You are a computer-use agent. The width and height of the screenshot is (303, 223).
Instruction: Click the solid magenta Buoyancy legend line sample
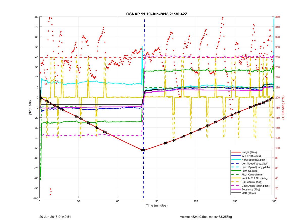(x=236, y=189)
